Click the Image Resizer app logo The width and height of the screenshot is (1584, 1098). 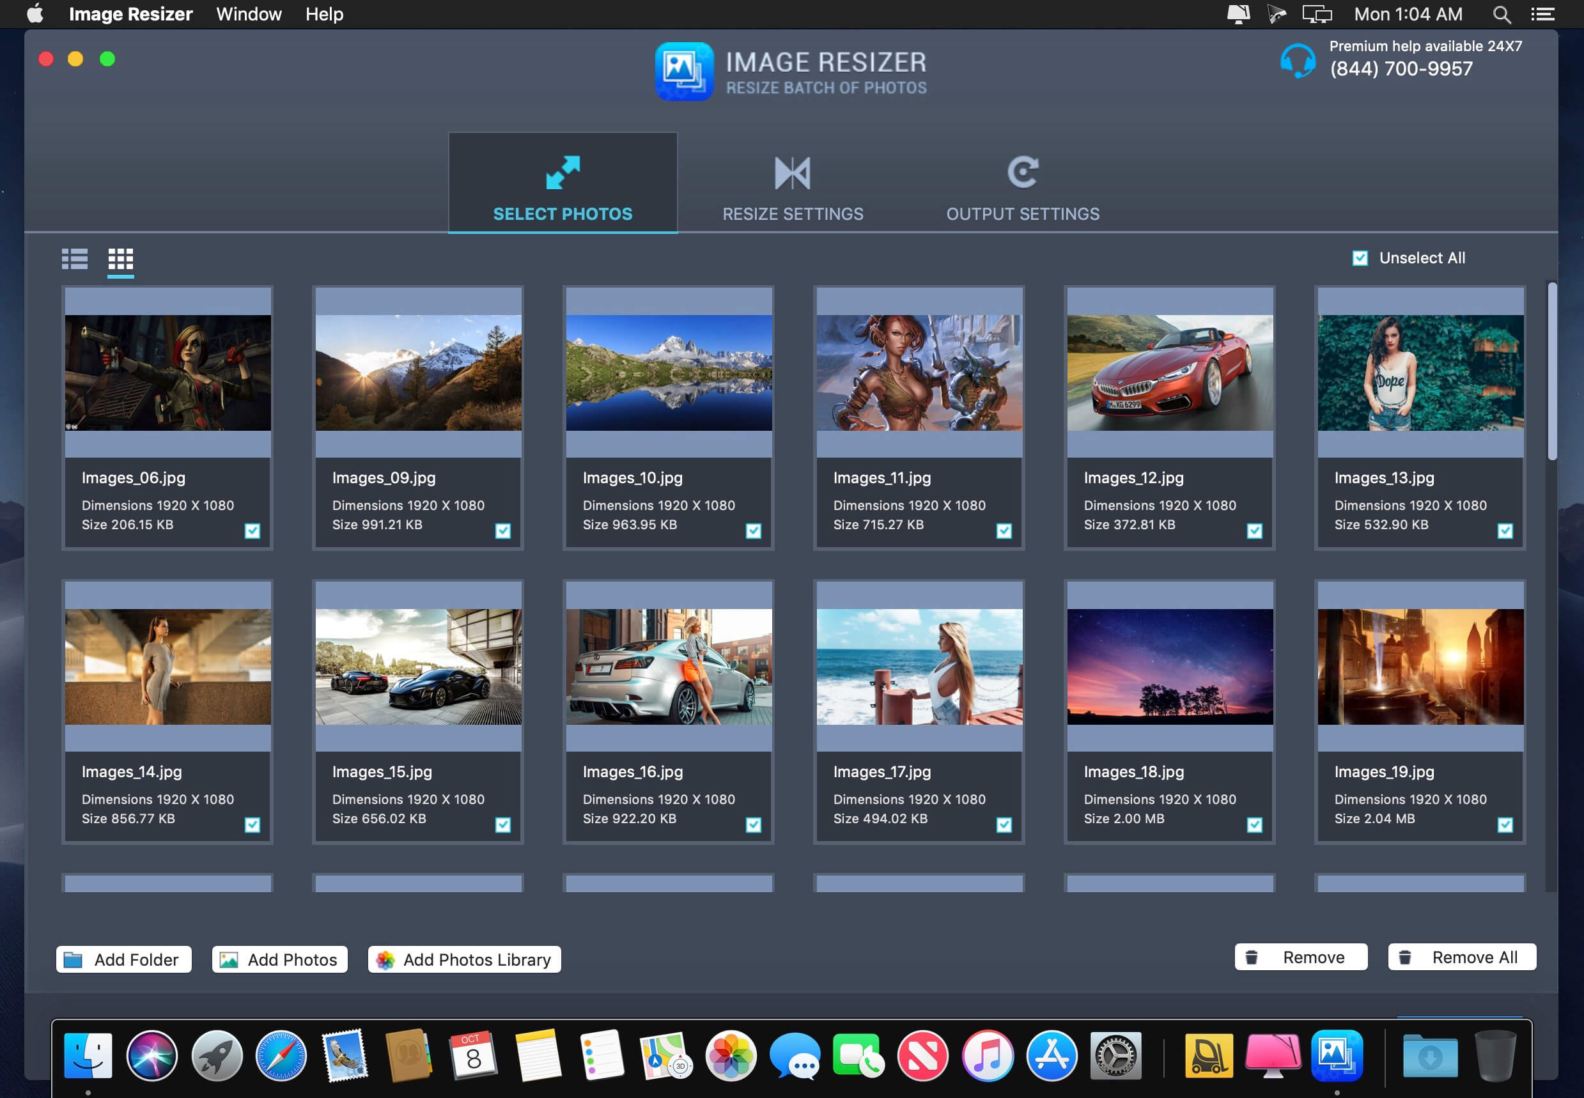point(683,72)
